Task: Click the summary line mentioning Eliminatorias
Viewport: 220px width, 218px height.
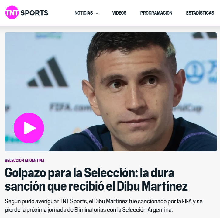Action: click(89, 210)
